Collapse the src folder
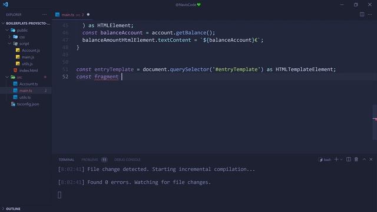The height and width of the screenshot is (212, 377). (7, 77)
